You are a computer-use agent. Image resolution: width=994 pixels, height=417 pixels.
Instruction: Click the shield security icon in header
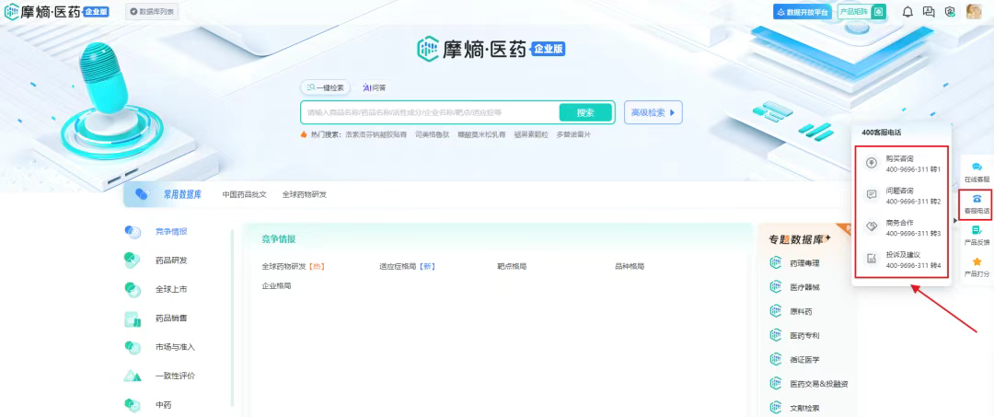tap(950, 11)
